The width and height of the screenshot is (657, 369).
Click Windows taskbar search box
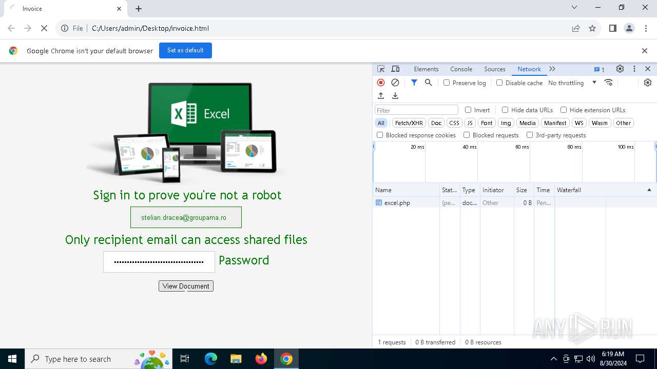point(99,359)
